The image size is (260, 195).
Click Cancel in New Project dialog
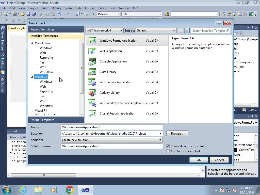219,160
